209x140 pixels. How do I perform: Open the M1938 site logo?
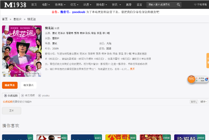(x=15, y=5)
